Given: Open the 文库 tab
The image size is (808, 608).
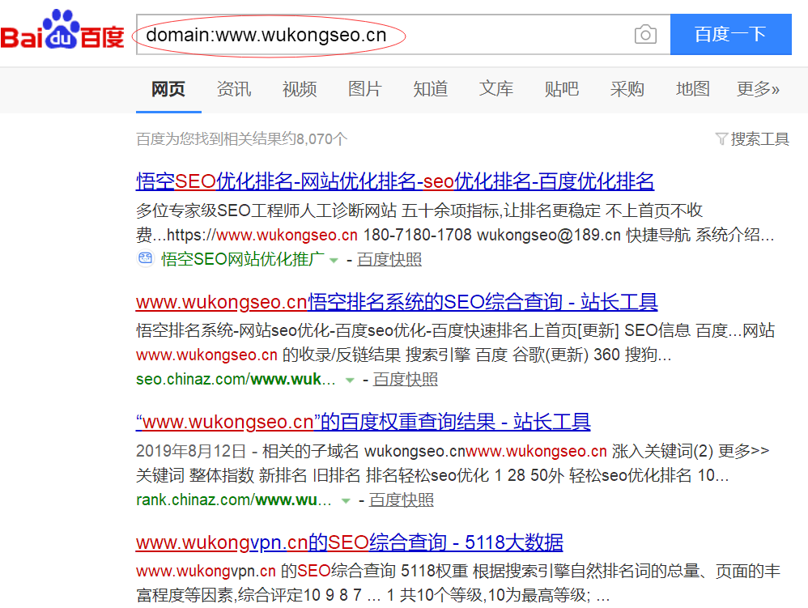Looking at the screenshot, I should [x=496, y=89].
